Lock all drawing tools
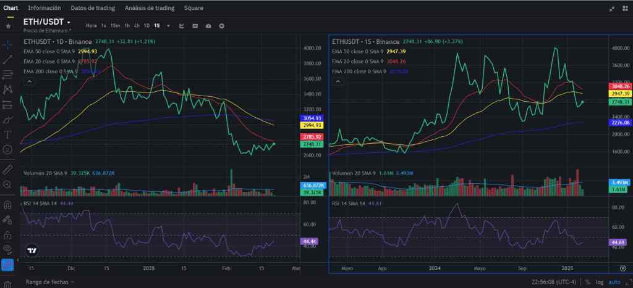 [x=7, y=235]
